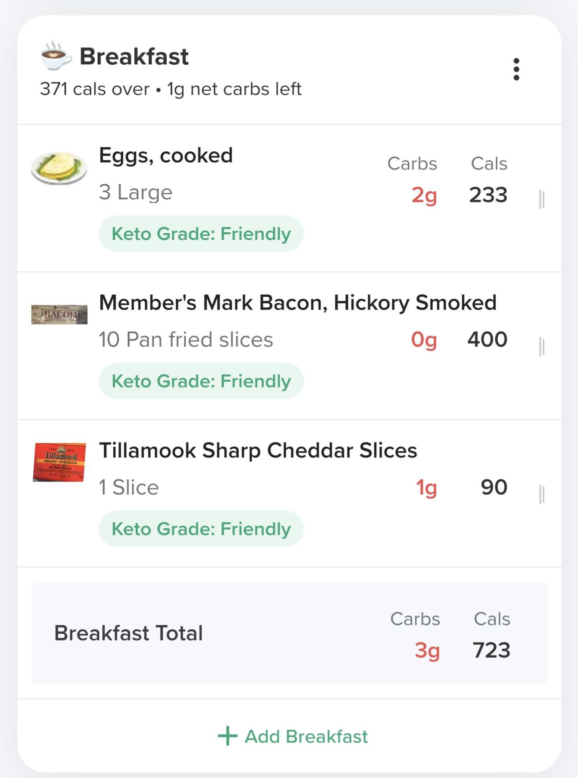
Task: Click the Breakfast Total summary row
Action: (289, 633)
